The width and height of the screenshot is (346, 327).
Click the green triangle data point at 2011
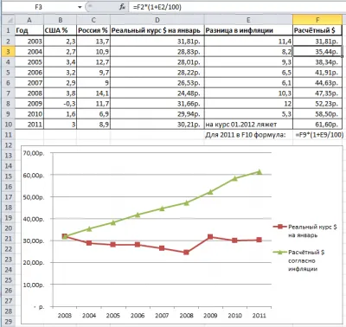point(259,172)
